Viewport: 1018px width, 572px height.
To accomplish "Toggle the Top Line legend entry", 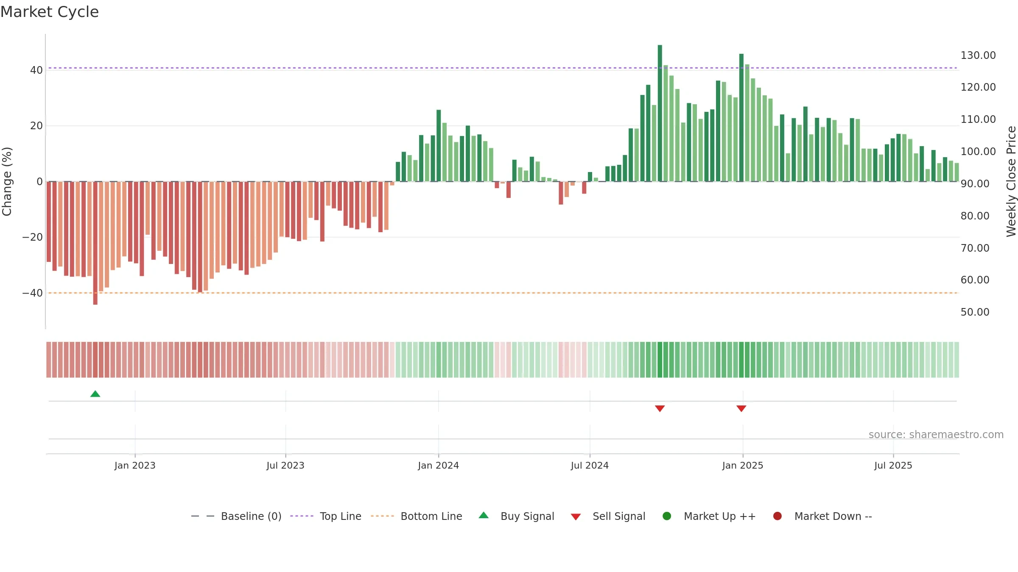I will pyautogui.click(x=326, y=516).
